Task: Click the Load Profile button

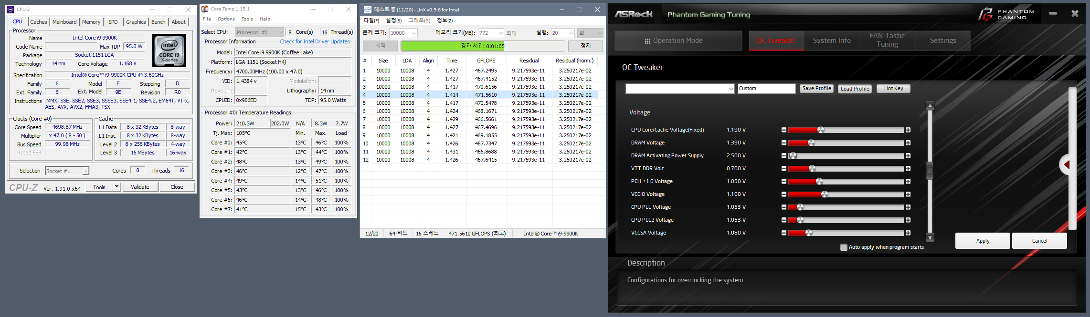Action: click(x=855, y=89)
